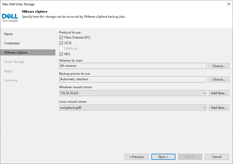Click the VMware vSphere heading text
233x164 pixels.
[x=35, y=12]
